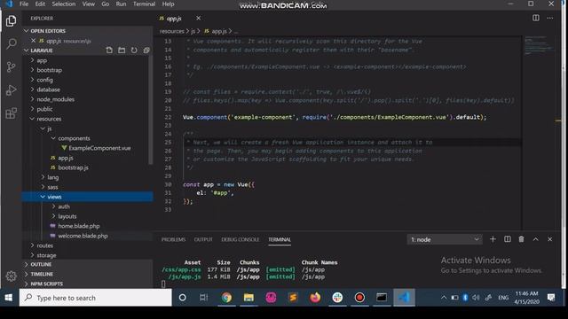Maximize the terminal panel size

(536, 239)
